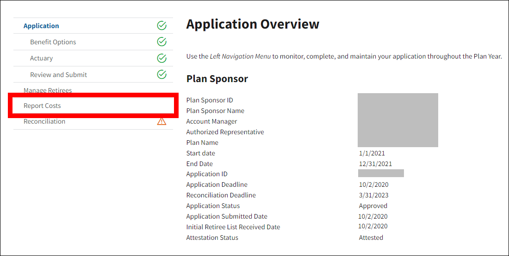
Task: Click the Start date value 1/1/2021
Action: [x=372, y=153]
